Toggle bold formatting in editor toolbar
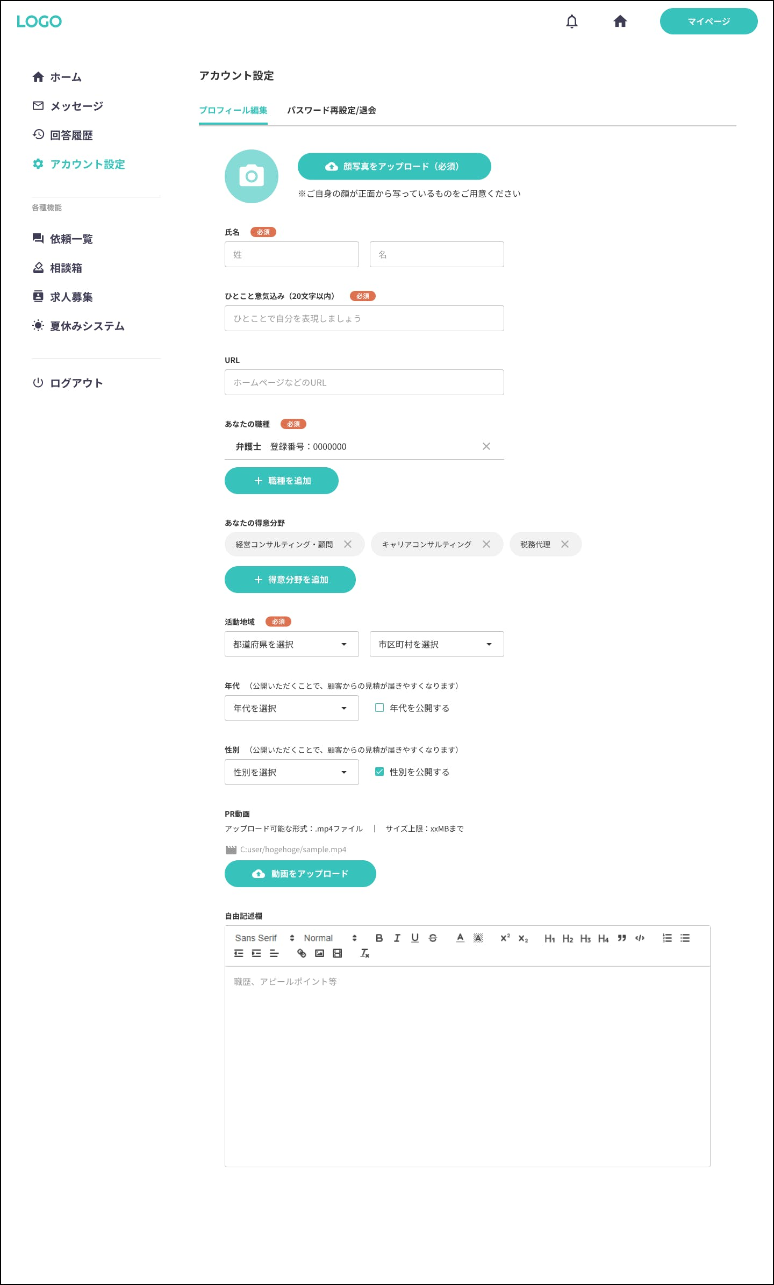Screen dimensions: 774x1285 pyautogui.click(x=379, y=938)
